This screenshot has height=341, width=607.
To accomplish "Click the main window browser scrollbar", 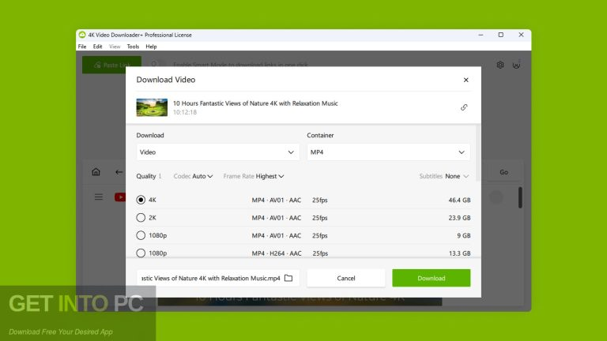I will click(x=520, y=197).
